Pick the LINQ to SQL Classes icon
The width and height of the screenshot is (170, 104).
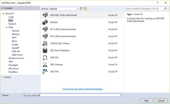(x=45, y=43)
